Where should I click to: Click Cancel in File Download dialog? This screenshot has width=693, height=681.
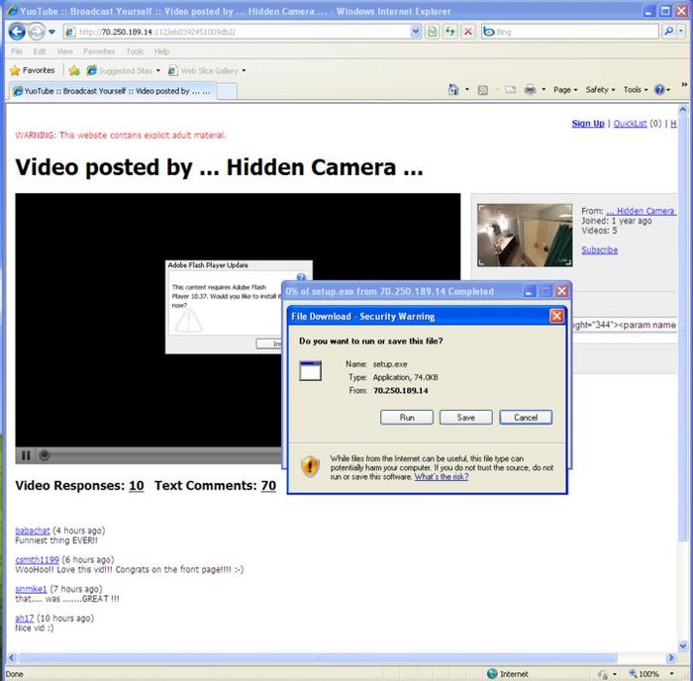526,418
